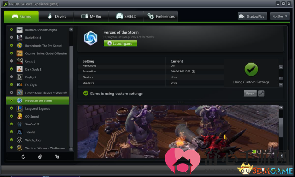
Task: Click the Heroes of the Storm logo icon
Action: pyautogui.click(x=91, y=38)
